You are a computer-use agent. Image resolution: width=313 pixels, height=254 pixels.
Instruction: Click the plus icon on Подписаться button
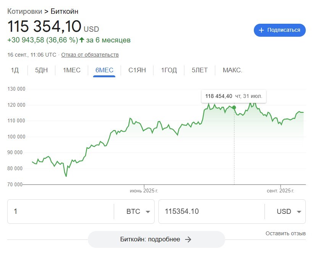[261, 30]
